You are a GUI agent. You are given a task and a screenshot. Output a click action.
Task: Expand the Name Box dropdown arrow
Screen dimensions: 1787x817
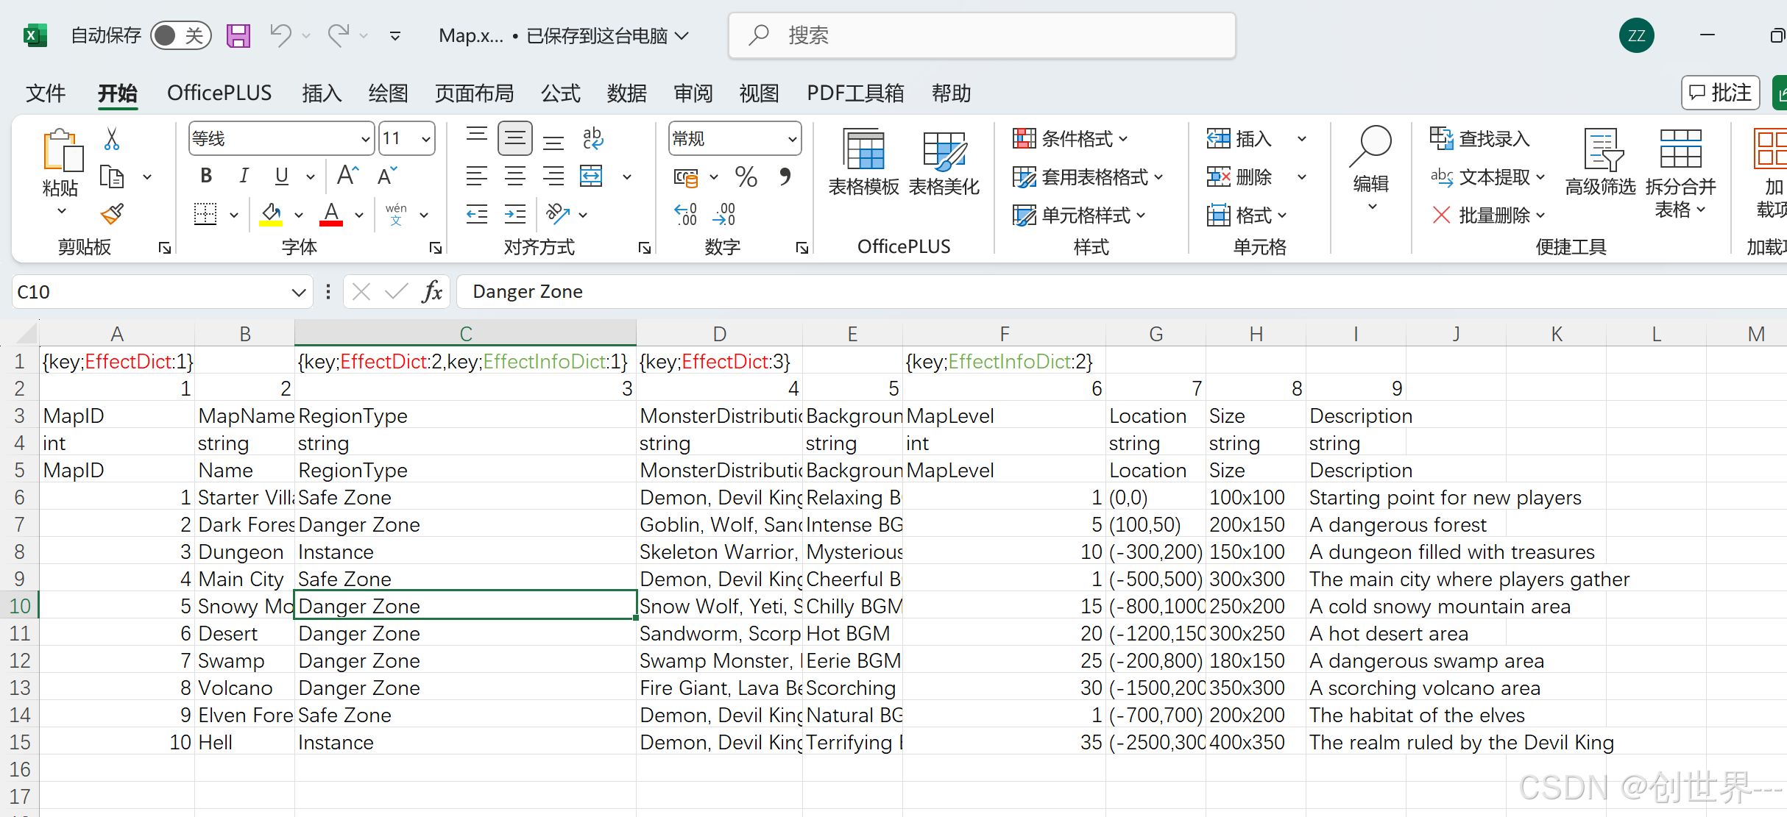point(298,292)
